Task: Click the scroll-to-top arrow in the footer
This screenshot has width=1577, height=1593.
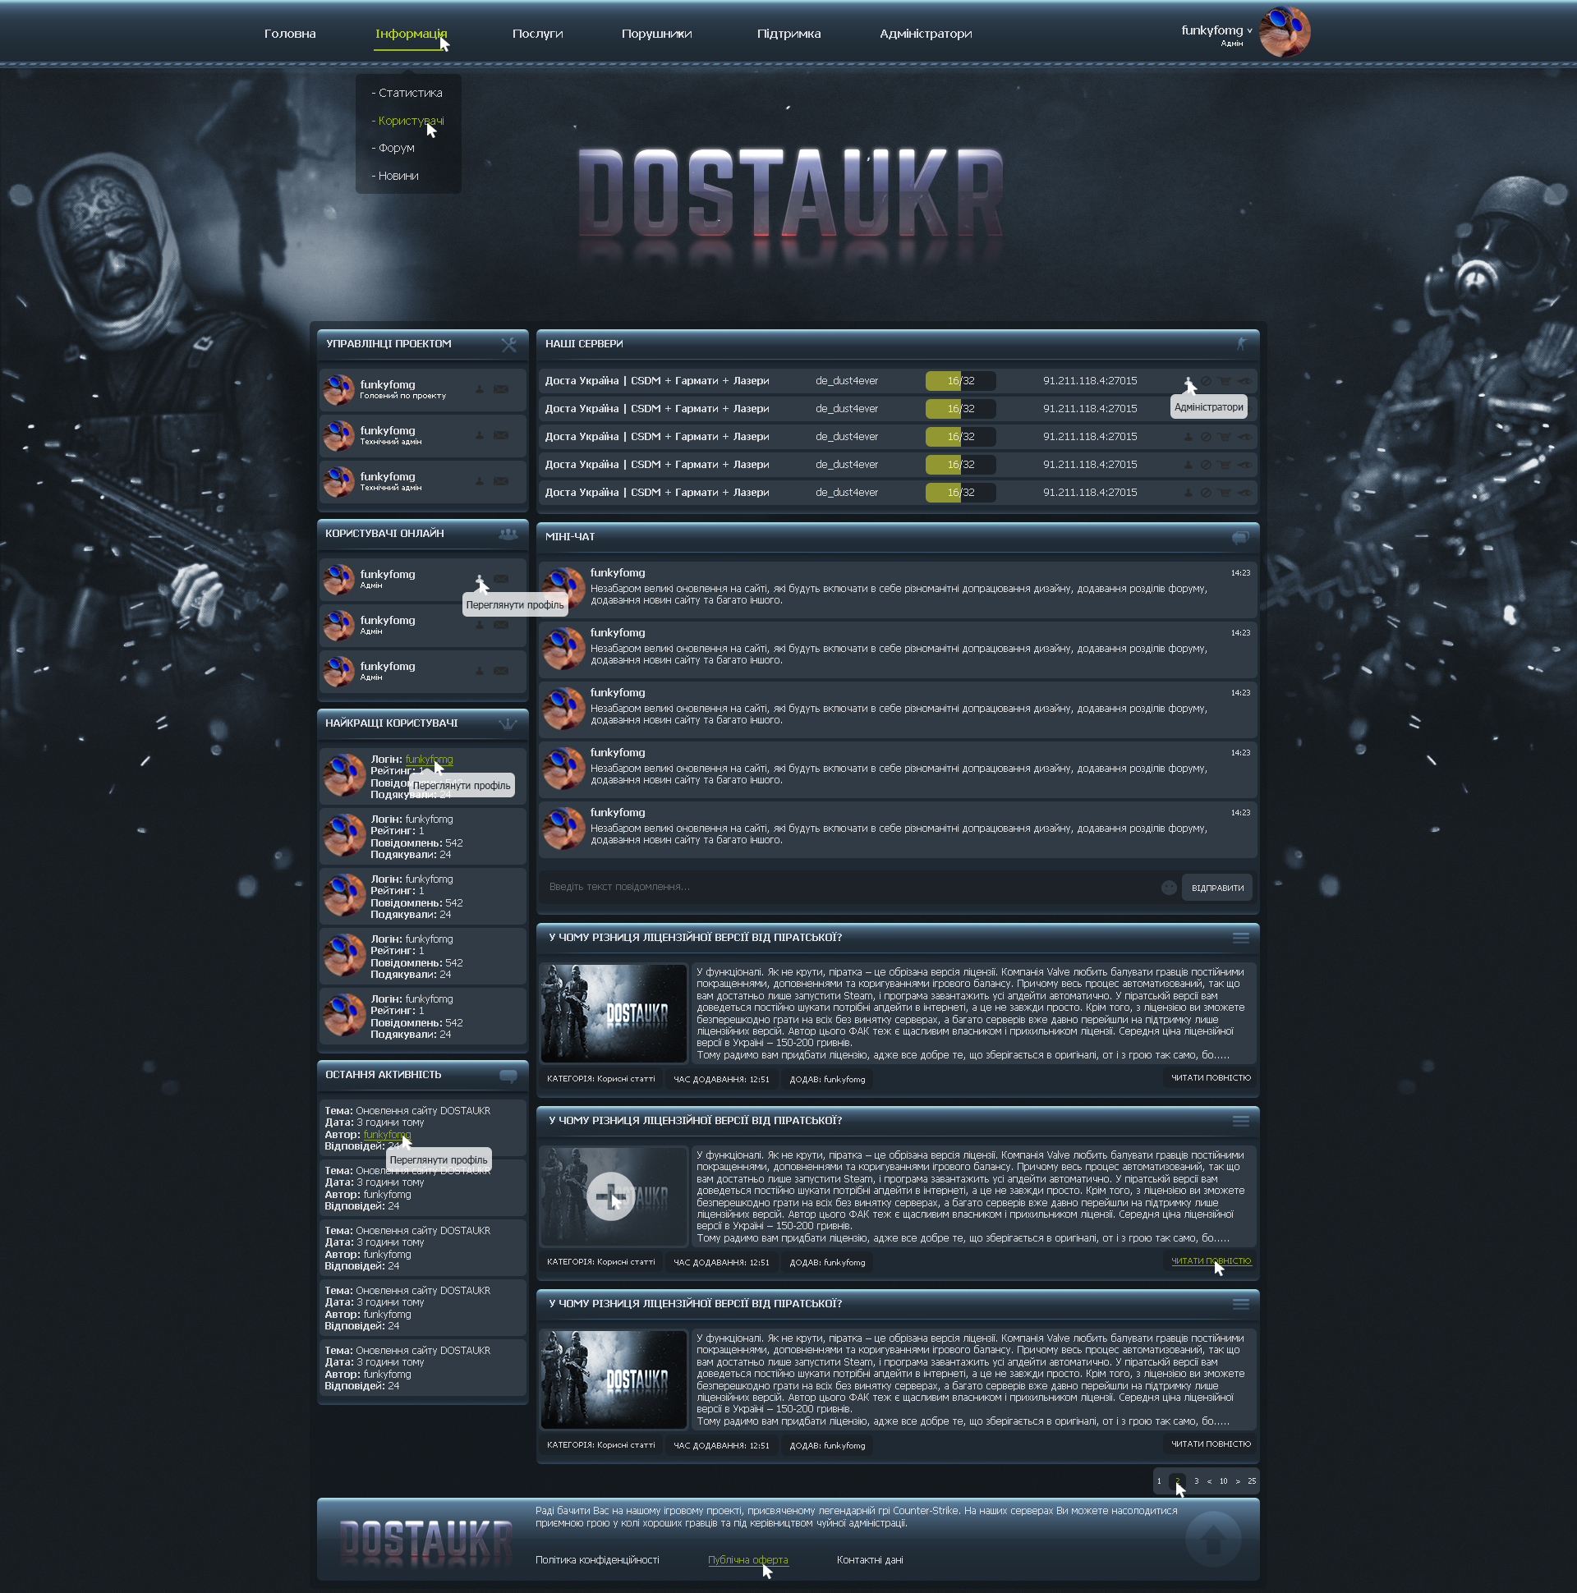Action: point(1212,1540)
